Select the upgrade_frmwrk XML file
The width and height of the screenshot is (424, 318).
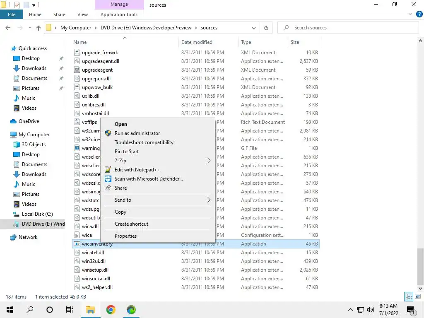[100, 53]
